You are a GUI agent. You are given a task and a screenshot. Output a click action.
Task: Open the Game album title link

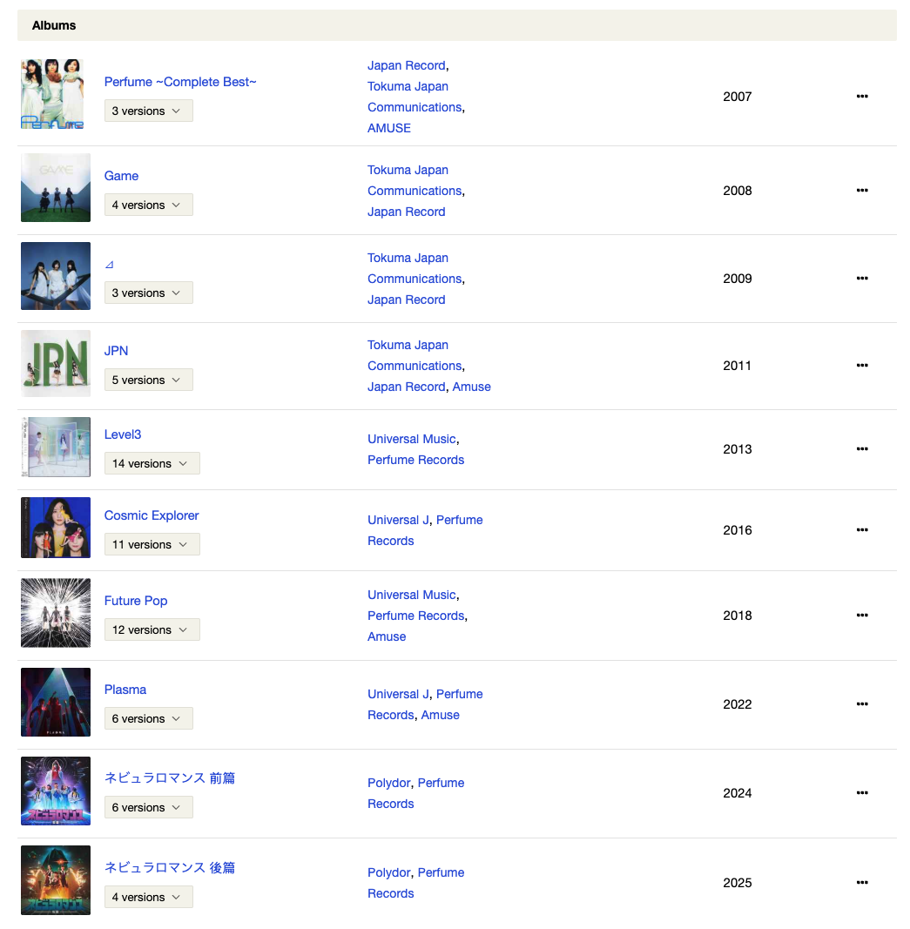pyautogui.click(x=121, y=176)
